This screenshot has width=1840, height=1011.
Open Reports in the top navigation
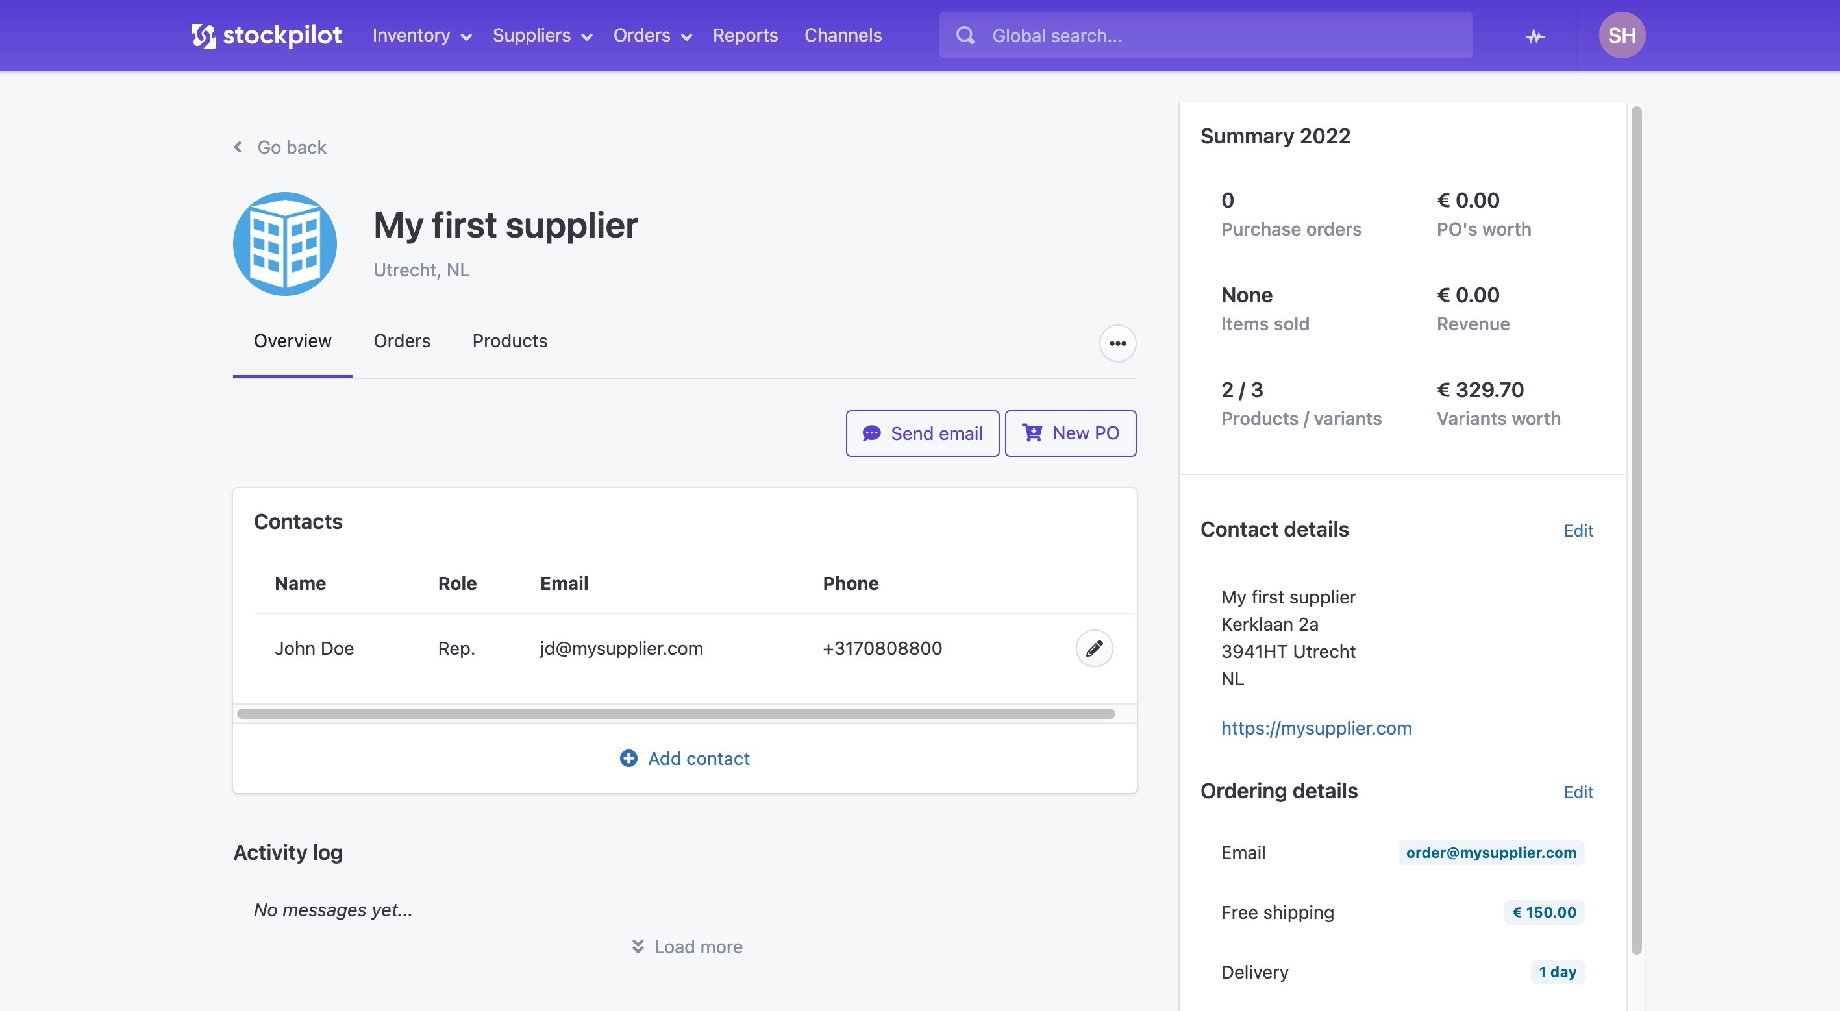745,36
